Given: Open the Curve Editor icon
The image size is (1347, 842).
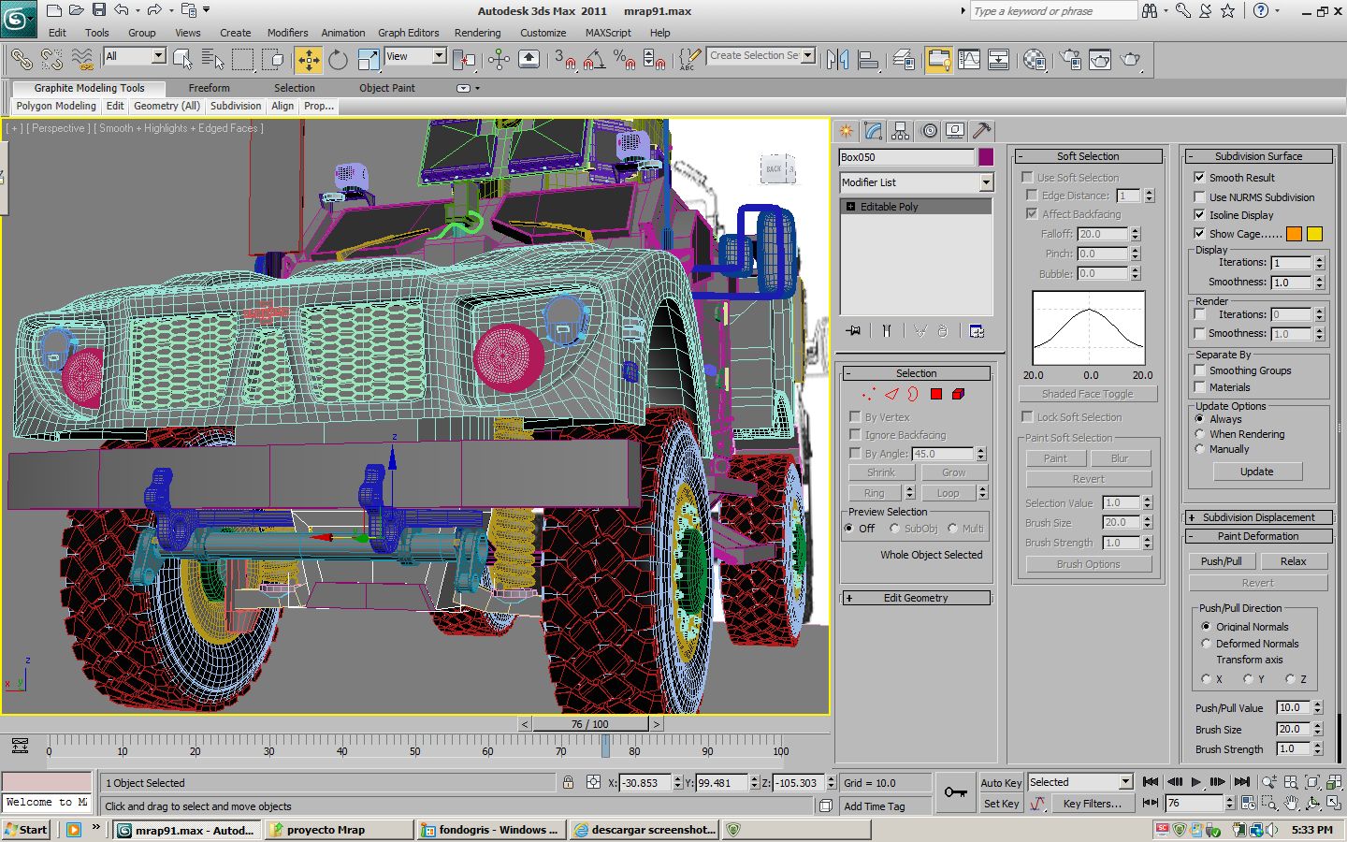Looking at the screenshot, I should coord(969,60).
